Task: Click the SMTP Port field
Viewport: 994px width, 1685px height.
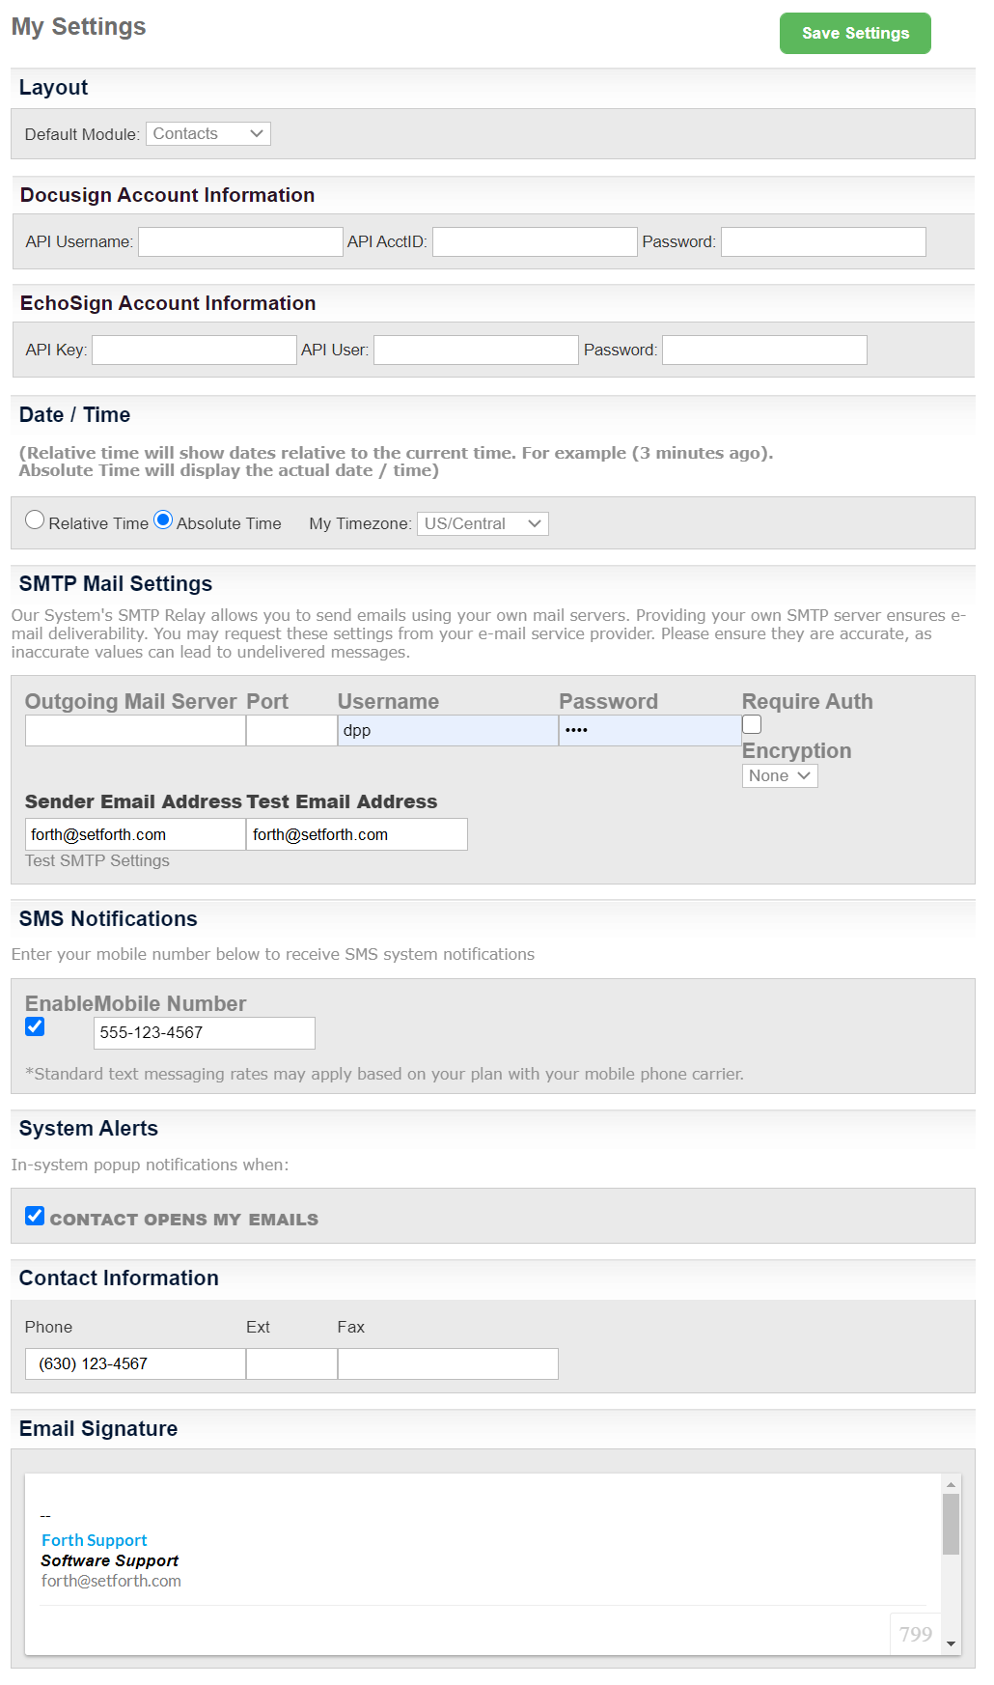Action: pyautogui.click(x=290, y=730)
